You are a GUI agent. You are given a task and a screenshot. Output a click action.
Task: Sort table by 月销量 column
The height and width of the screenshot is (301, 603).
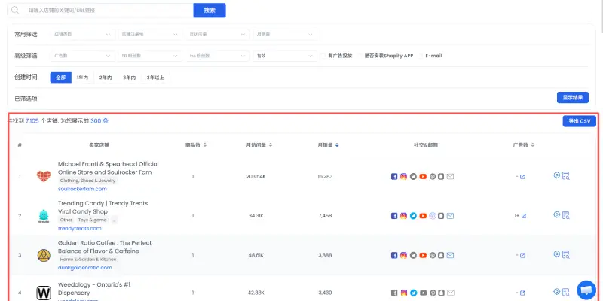point(337,145)
